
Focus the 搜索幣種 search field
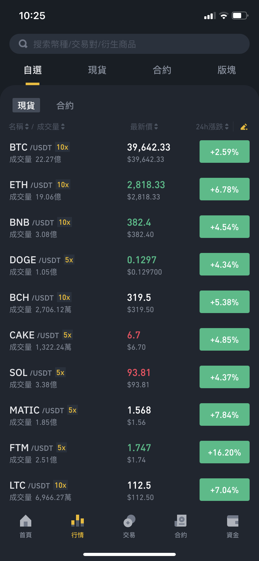[129, 44]
